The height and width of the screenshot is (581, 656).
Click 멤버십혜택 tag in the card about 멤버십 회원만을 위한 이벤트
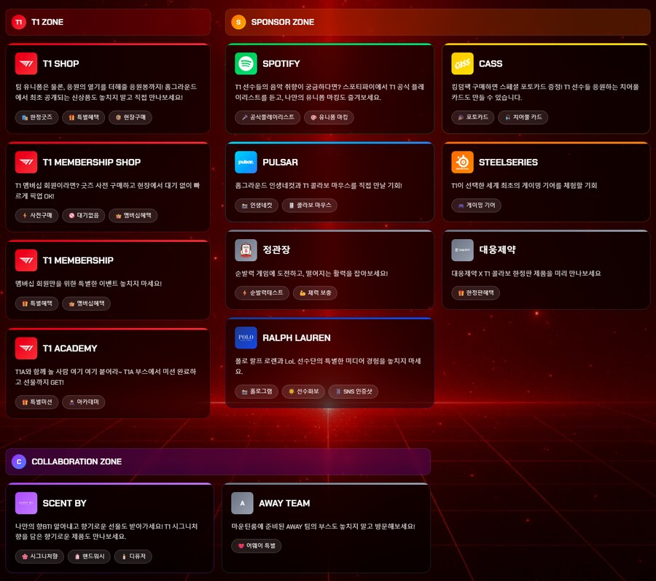point(86,303)
